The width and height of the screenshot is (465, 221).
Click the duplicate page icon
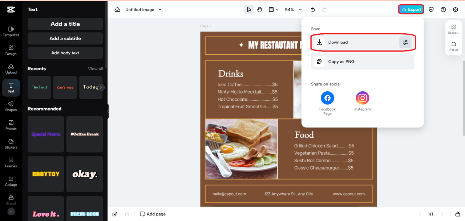[115, 214]
